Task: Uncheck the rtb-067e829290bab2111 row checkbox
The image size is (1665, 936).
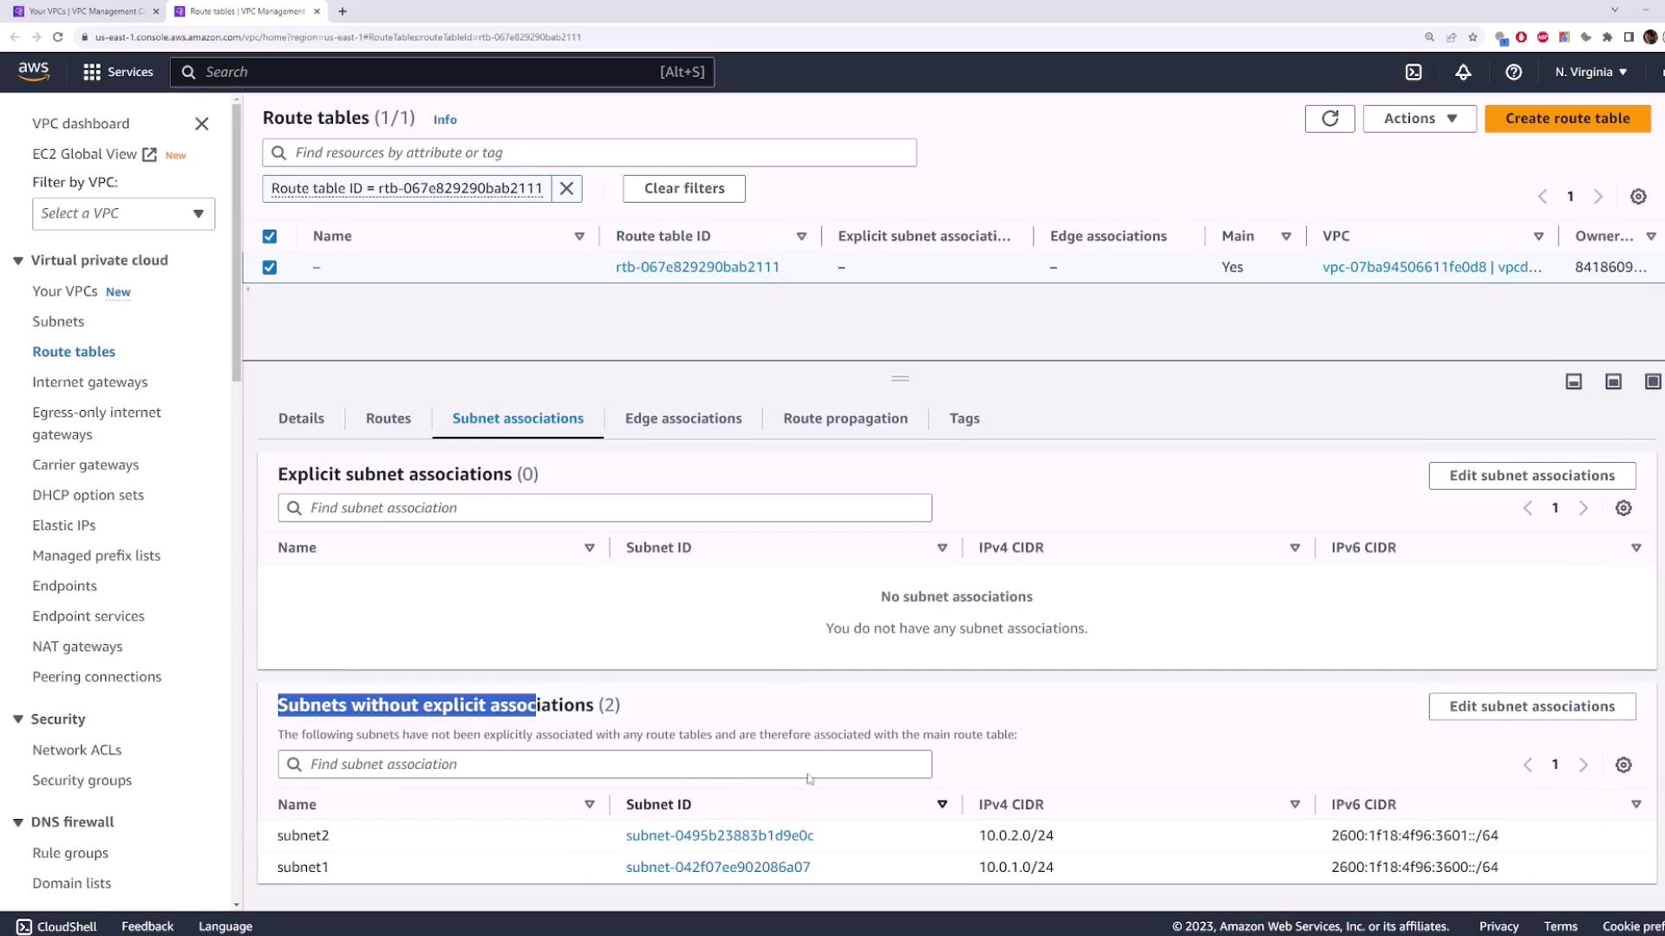Action: pyautogui.click(x=270, y=268)
